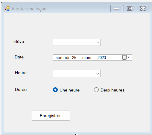Minimize the Ajouter une leçon window
Screen dimensions: 152x135
117,9
